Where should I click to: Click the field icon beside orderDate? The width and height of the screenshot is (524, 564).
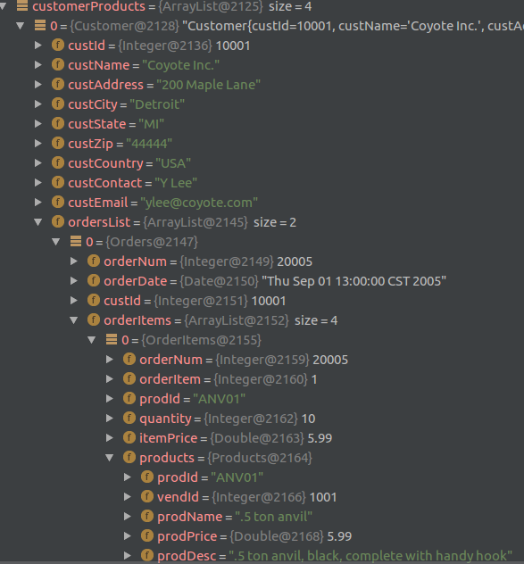pyautogui.click(x=94, y=280)
